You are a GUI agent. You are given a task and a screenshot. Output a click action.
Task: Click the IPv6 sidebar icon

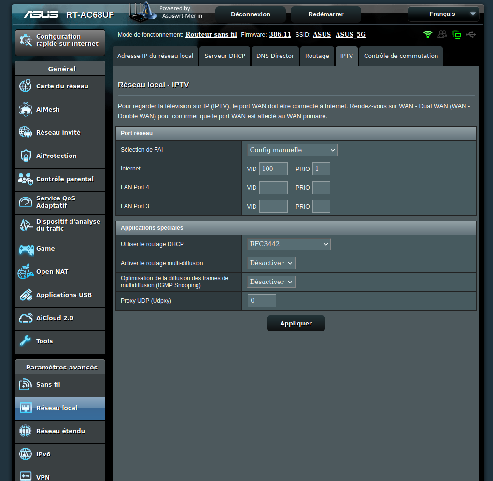(25, 454)
